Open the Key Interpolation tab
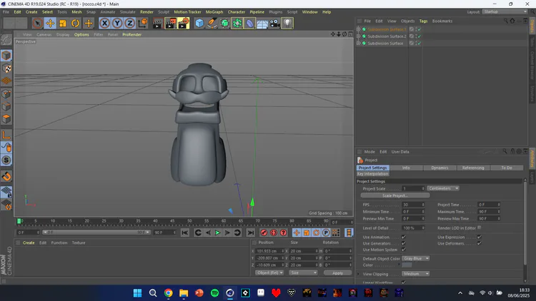This screenshot has height=301, width=536. point(372,174)
